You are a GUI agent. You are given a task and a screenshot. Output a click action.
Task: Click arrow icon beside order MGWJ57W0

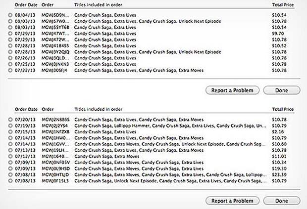click(10, 21)
